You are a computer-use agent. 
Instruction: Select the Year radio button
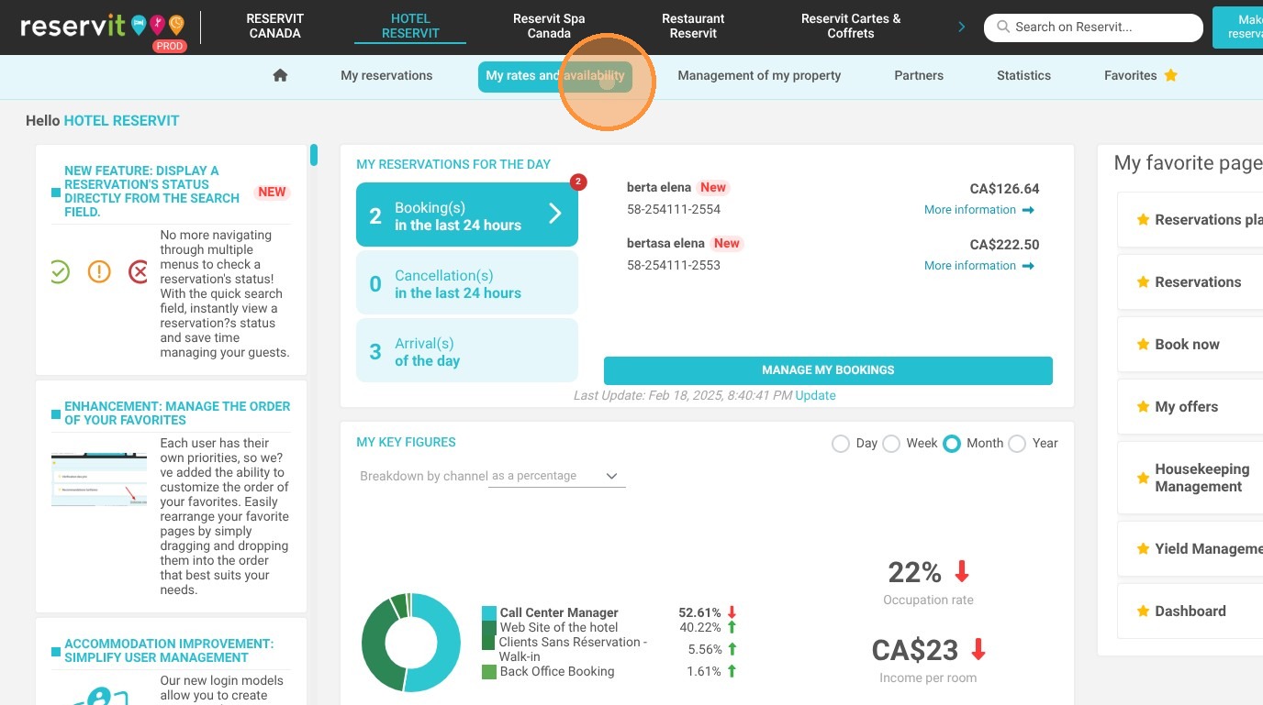coord(1017,444)
